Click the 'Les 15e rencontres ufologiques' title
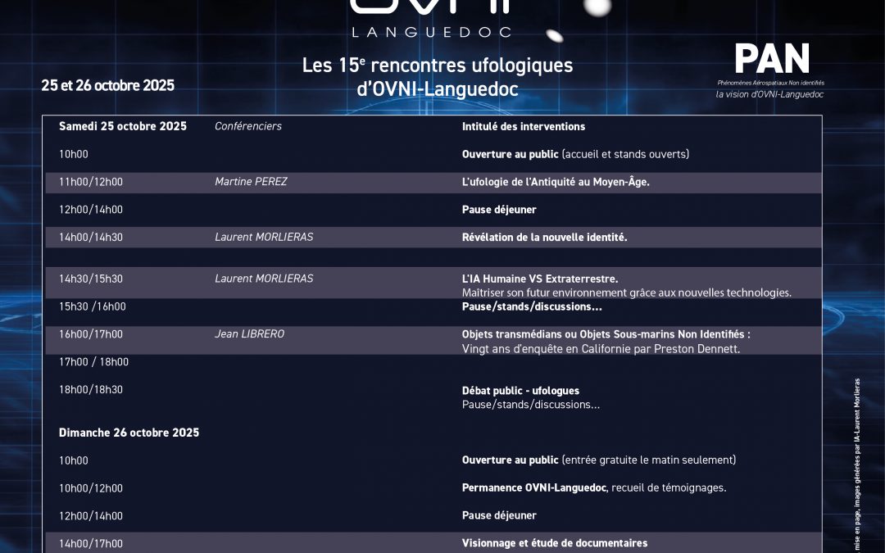 pos(438,66)
